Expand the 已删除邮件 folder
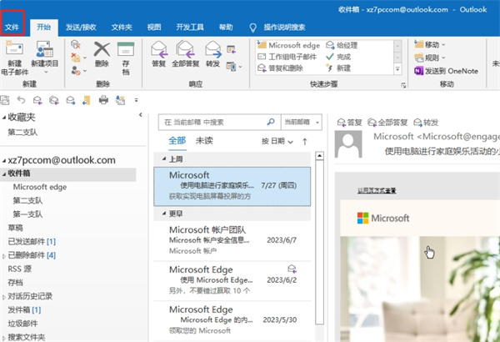The image size is (500, 342). point(4,256)
